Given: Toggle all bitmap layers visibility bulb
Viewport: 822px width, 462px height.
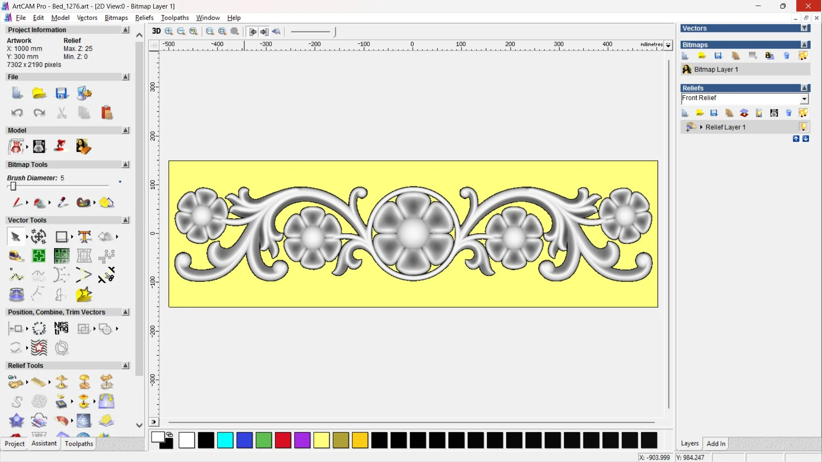Looking at the screenshot, I should [803, 56].
